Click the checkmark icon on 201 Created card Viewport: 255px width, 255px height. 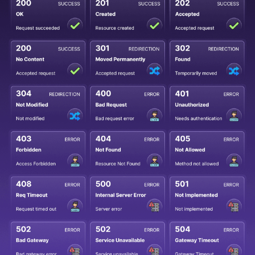[x=154, y=25]
